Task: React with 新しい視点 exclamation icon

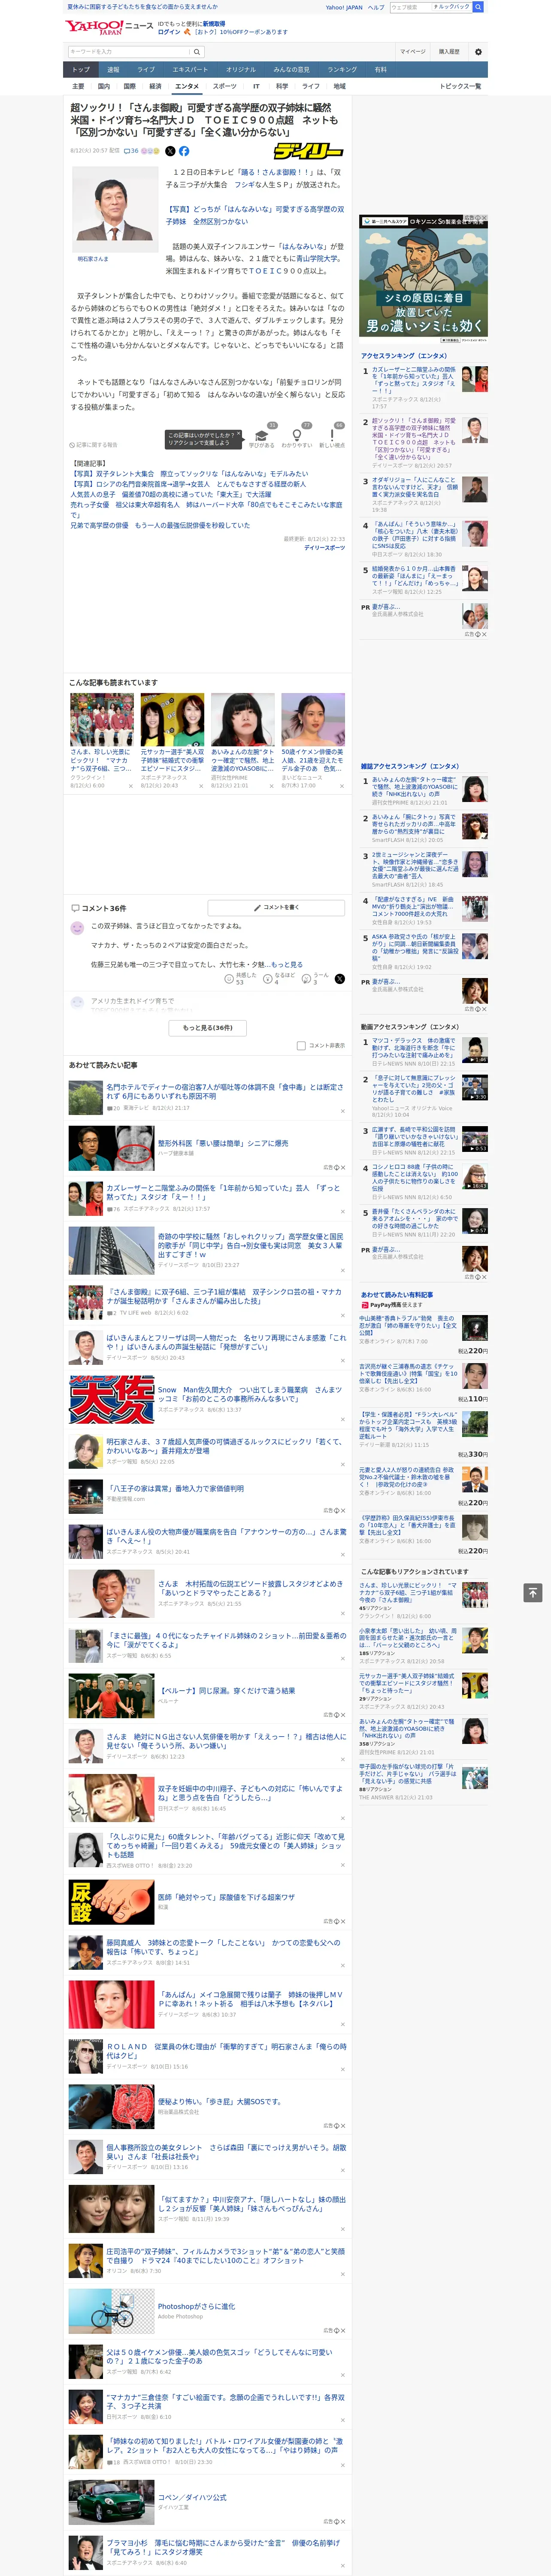Action: [332, 438]
